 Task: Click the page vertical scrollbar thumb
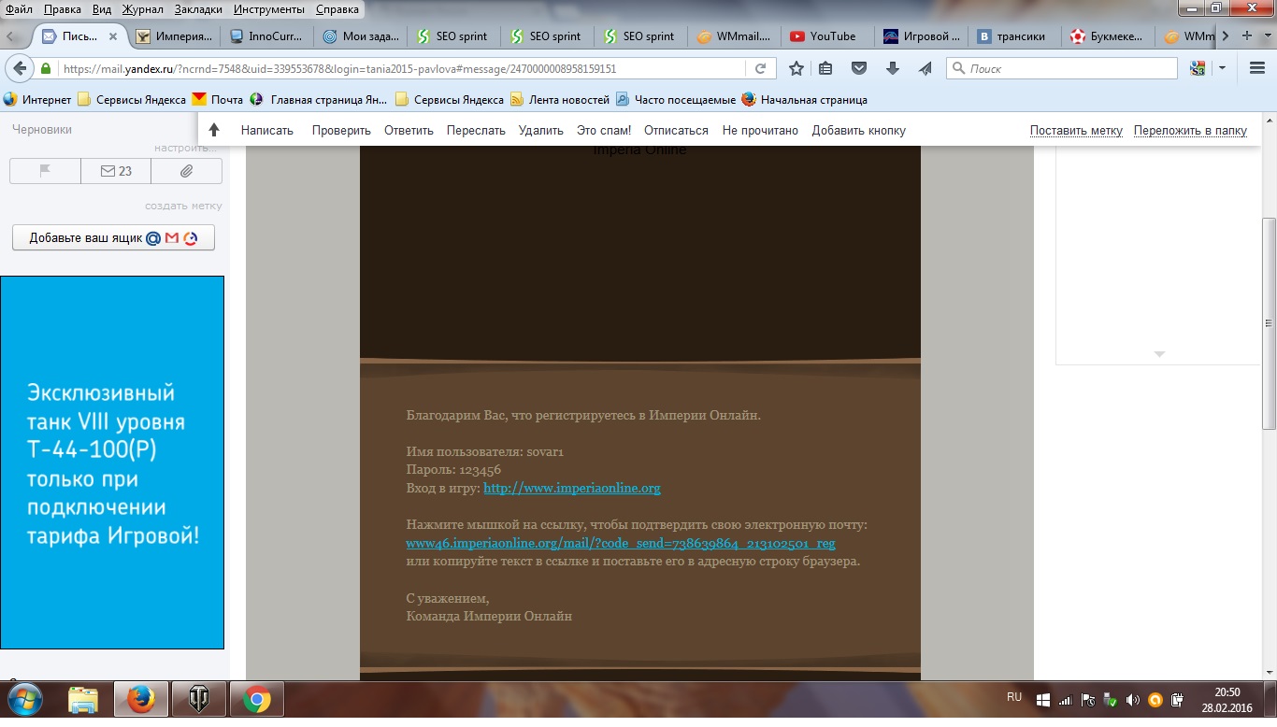(1269, 322)
